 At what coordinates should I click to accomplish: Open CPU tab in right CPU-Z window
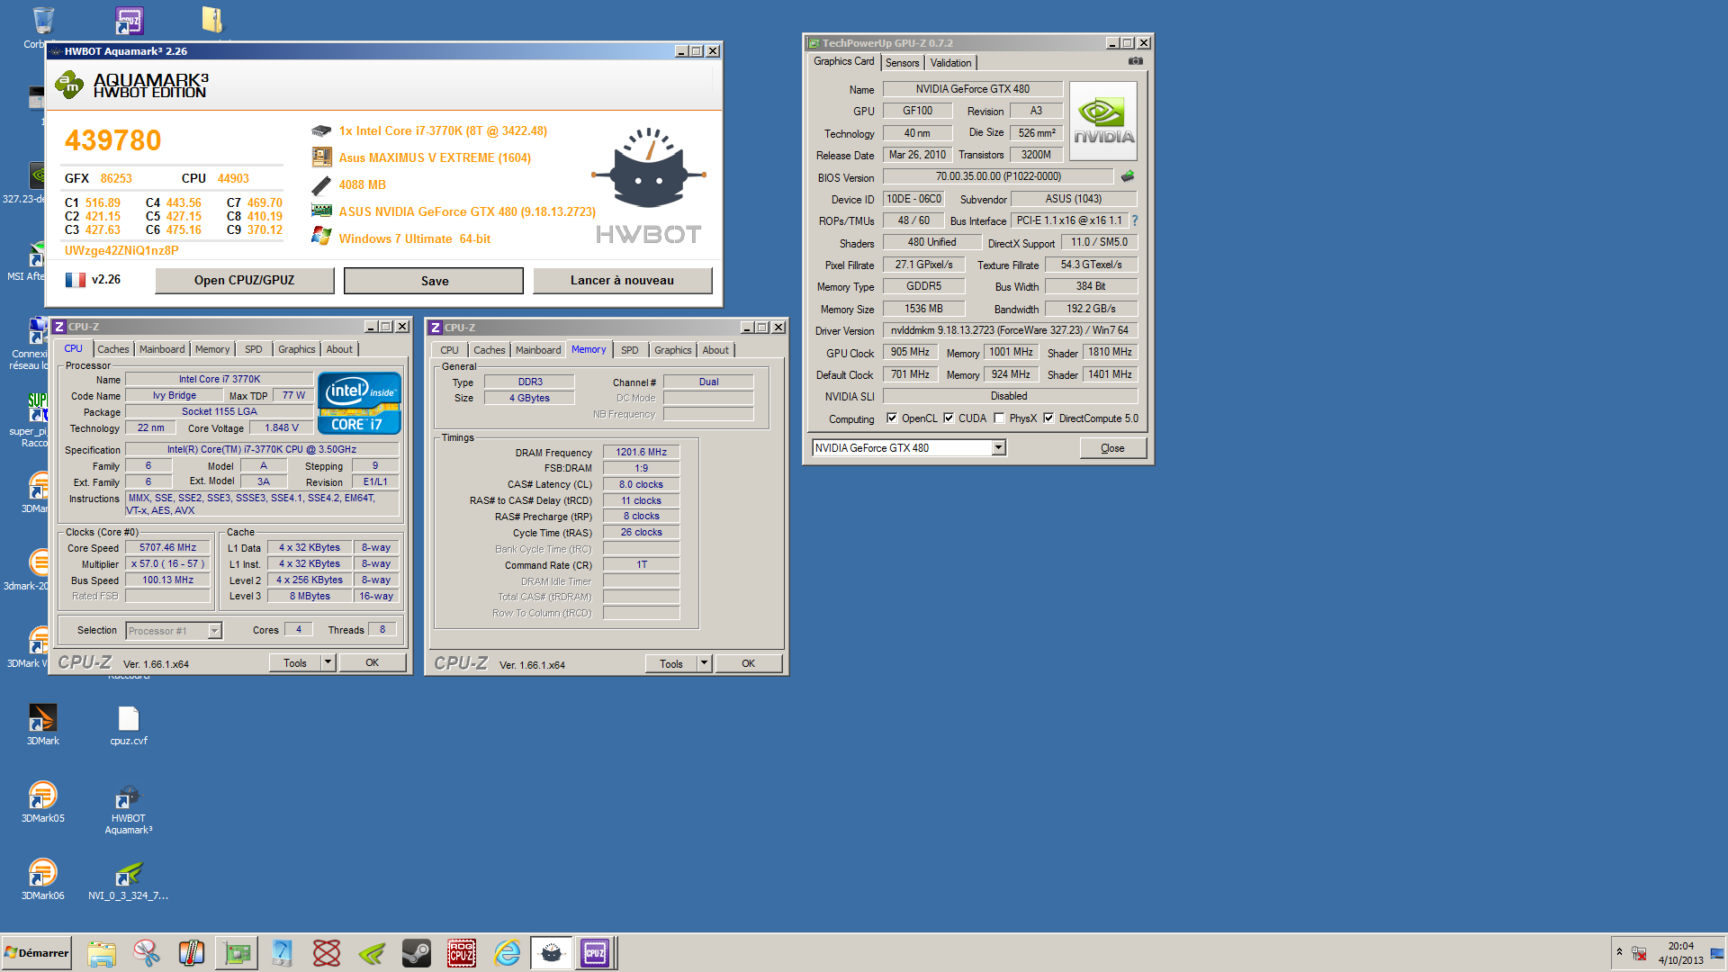449,350
